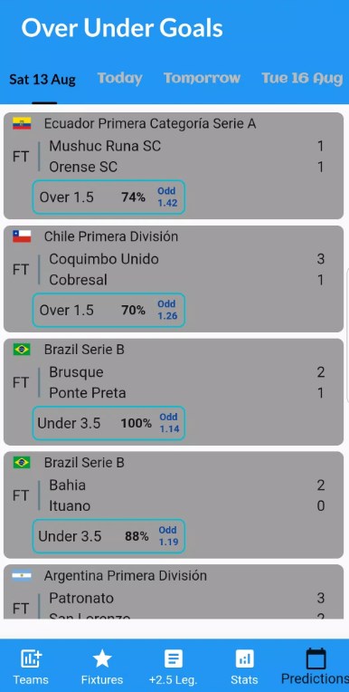Open the +2.5 Leg. document icon
The height and width of the screenshot is (692, 349).
[174, 659]
